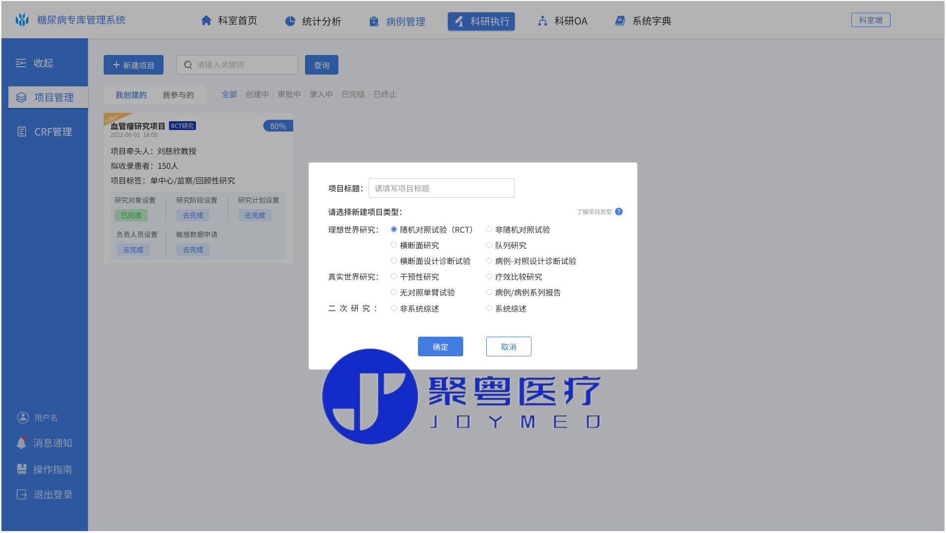Screen dimensions: 946x533
Task: Select the 队列研究 radio option
Action: 489,245
